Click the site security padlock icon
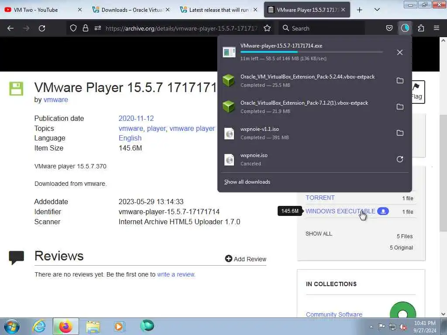Screen dimensions: 447x335 tap(85, 28)
